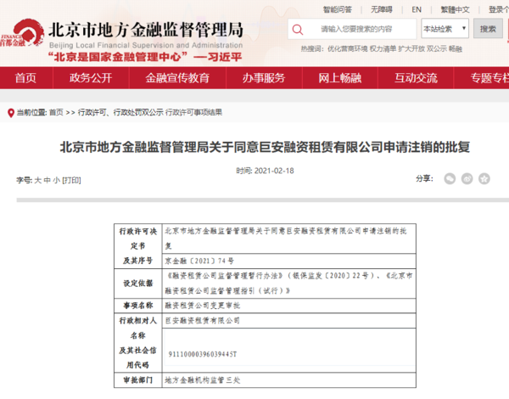The image size is (509, 399).
Task: Open the 首页 navigation tab
Action: (25, 78)
